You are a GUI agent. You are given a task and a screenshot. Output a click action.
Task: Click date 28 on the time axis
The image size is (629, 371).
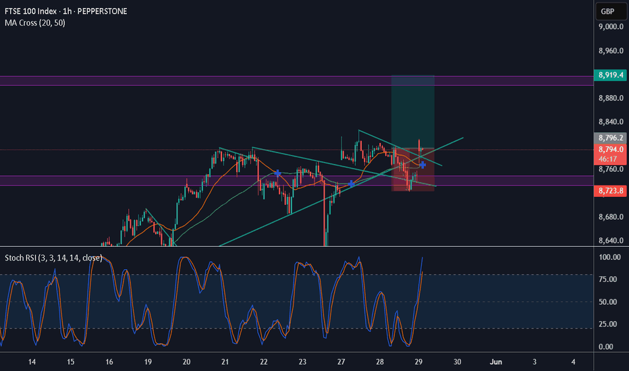coord(380,362)
